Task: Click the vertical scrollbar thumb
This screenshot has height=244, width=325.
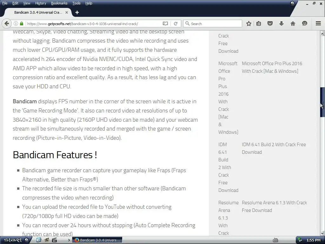Action: coord(322,102)
